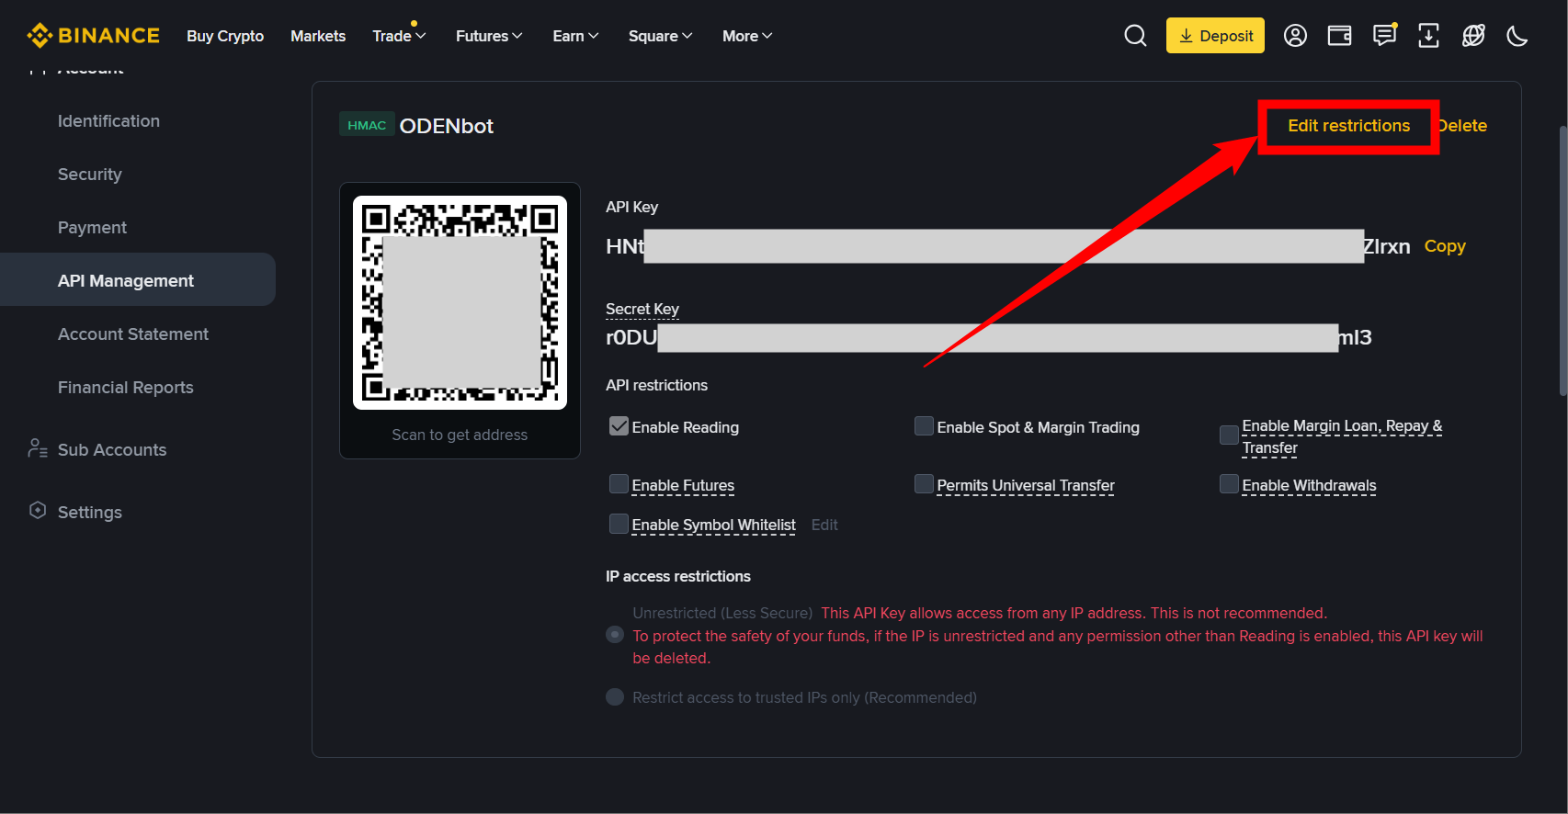Click the QR code image
Image resolution: width=1568 pixels, height=814 pixels.
point(460,302)
